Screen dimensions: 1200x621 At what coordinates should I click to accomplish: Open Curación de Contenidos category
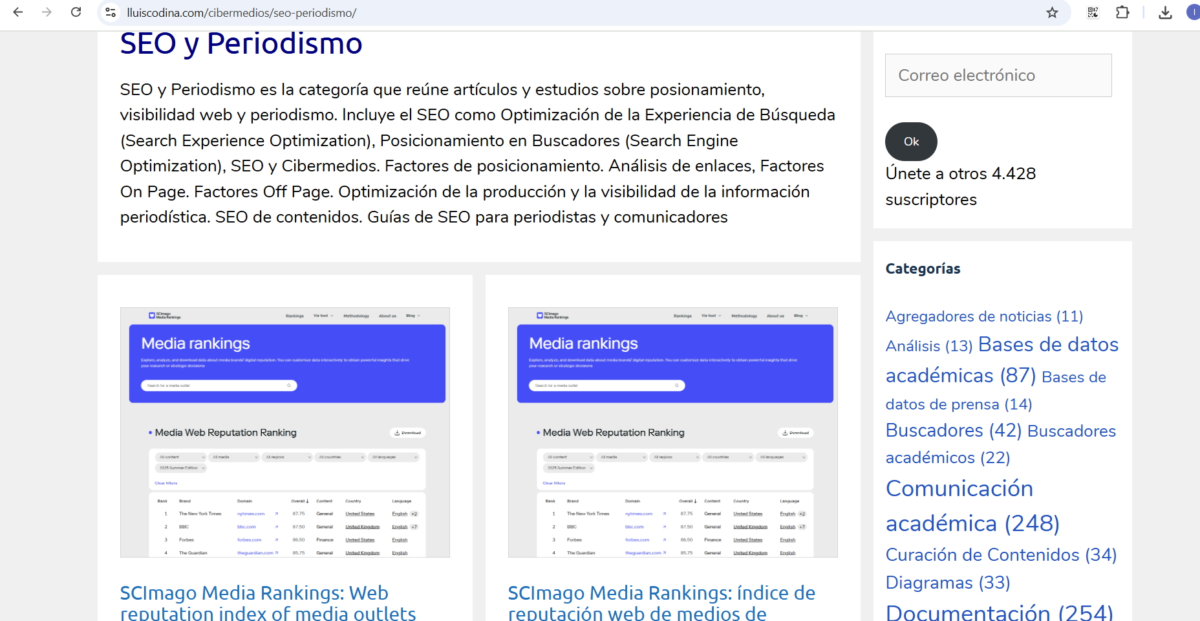tap(1000, 555)
